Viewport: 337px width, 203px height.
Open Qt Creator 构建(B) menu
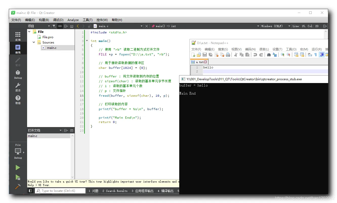(x=44, y=20)
